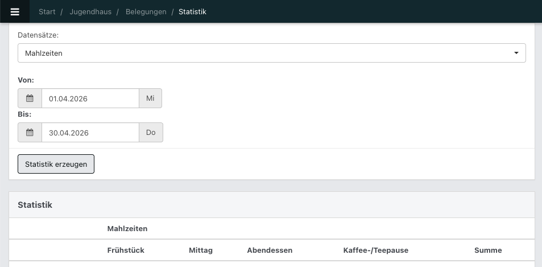Click the Mi weekday label
Screen dimensions: 542x267
150,98
